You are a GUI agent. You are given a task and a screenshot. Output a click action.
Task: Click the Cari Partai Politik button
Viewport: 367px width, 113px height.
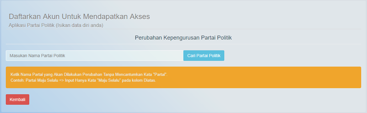pos(204,56)
